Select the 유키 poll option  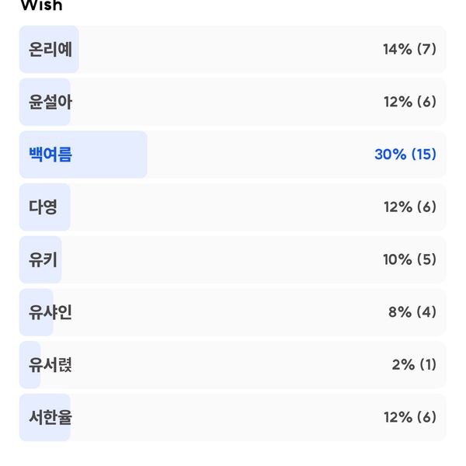click(233, 259)
